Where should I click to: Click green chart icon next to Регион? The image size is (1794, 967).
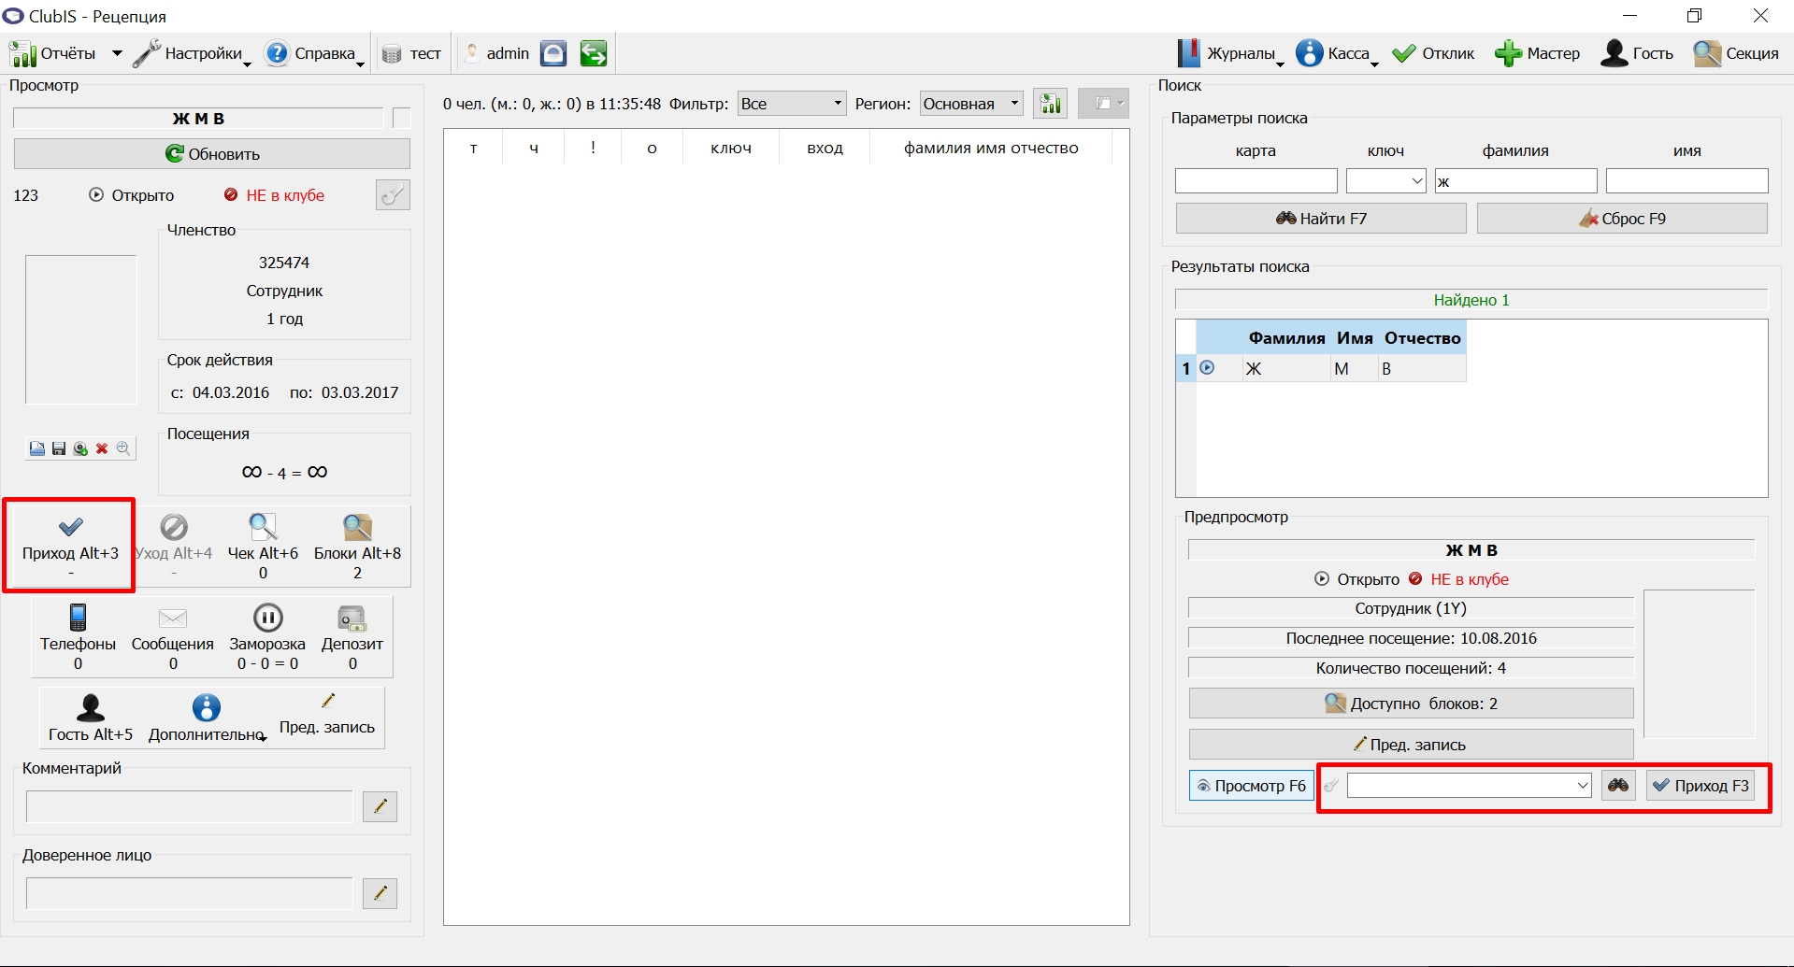(1051, 104)
